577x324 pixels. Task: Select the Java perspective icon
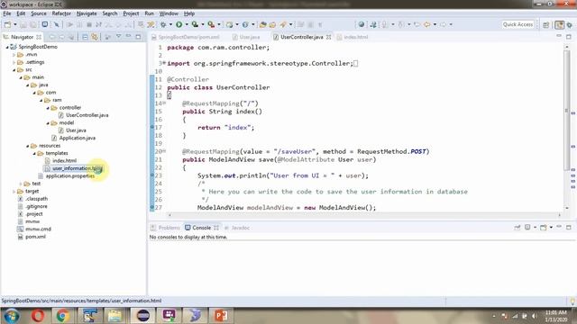(x=559, y=24)
